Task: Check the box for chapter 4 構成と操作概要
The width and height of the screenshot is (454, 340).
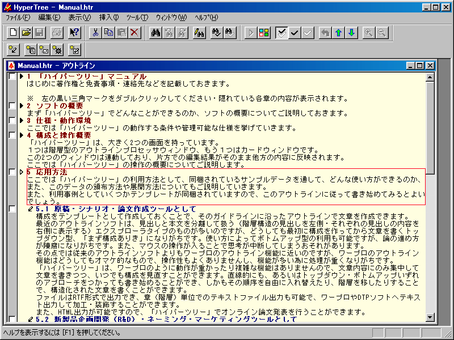Action: [x=12, y=135]
